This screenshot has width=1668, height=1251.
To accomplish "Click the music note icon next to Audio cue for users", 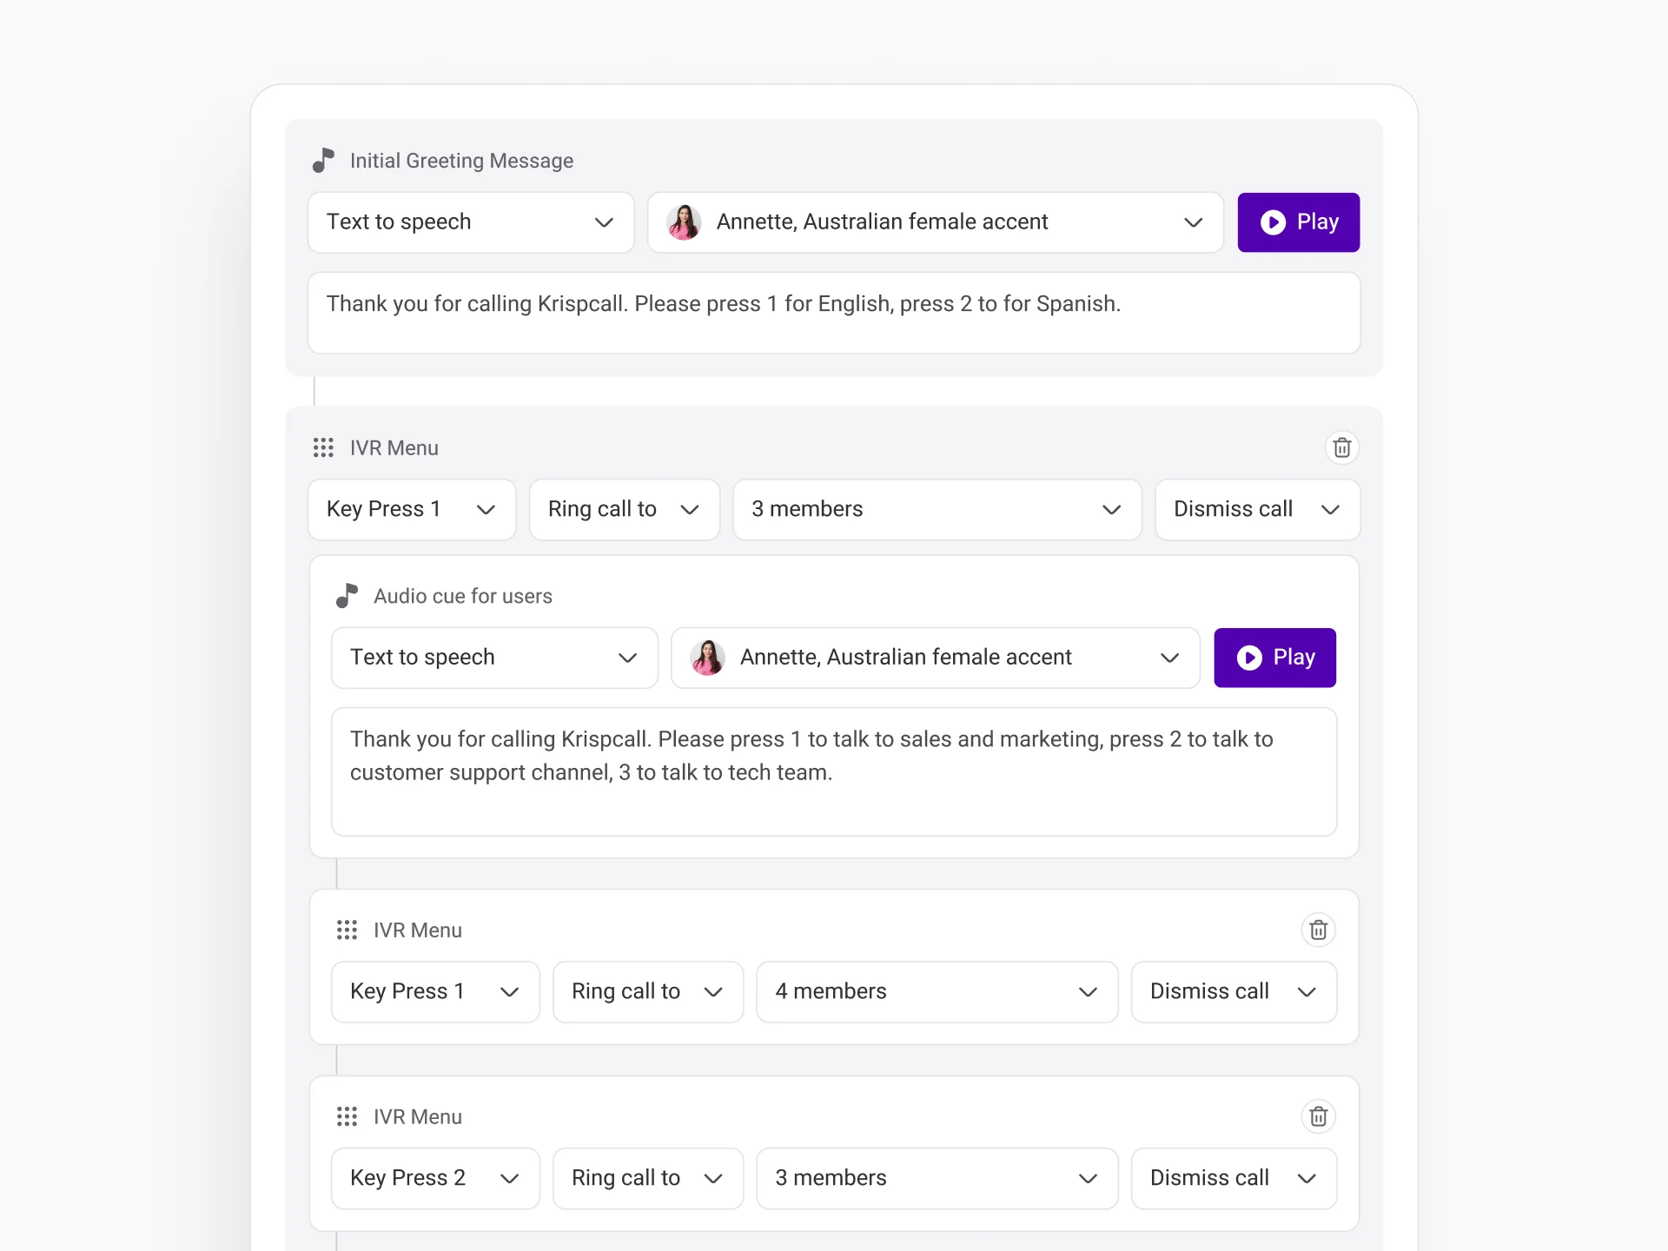I will (x=347, y=595).
